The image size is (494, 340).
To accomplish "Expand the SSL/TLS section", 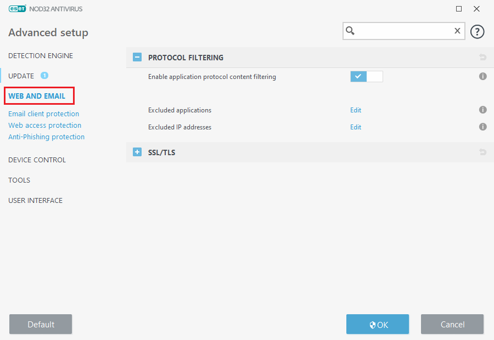I will coord(137,152).
